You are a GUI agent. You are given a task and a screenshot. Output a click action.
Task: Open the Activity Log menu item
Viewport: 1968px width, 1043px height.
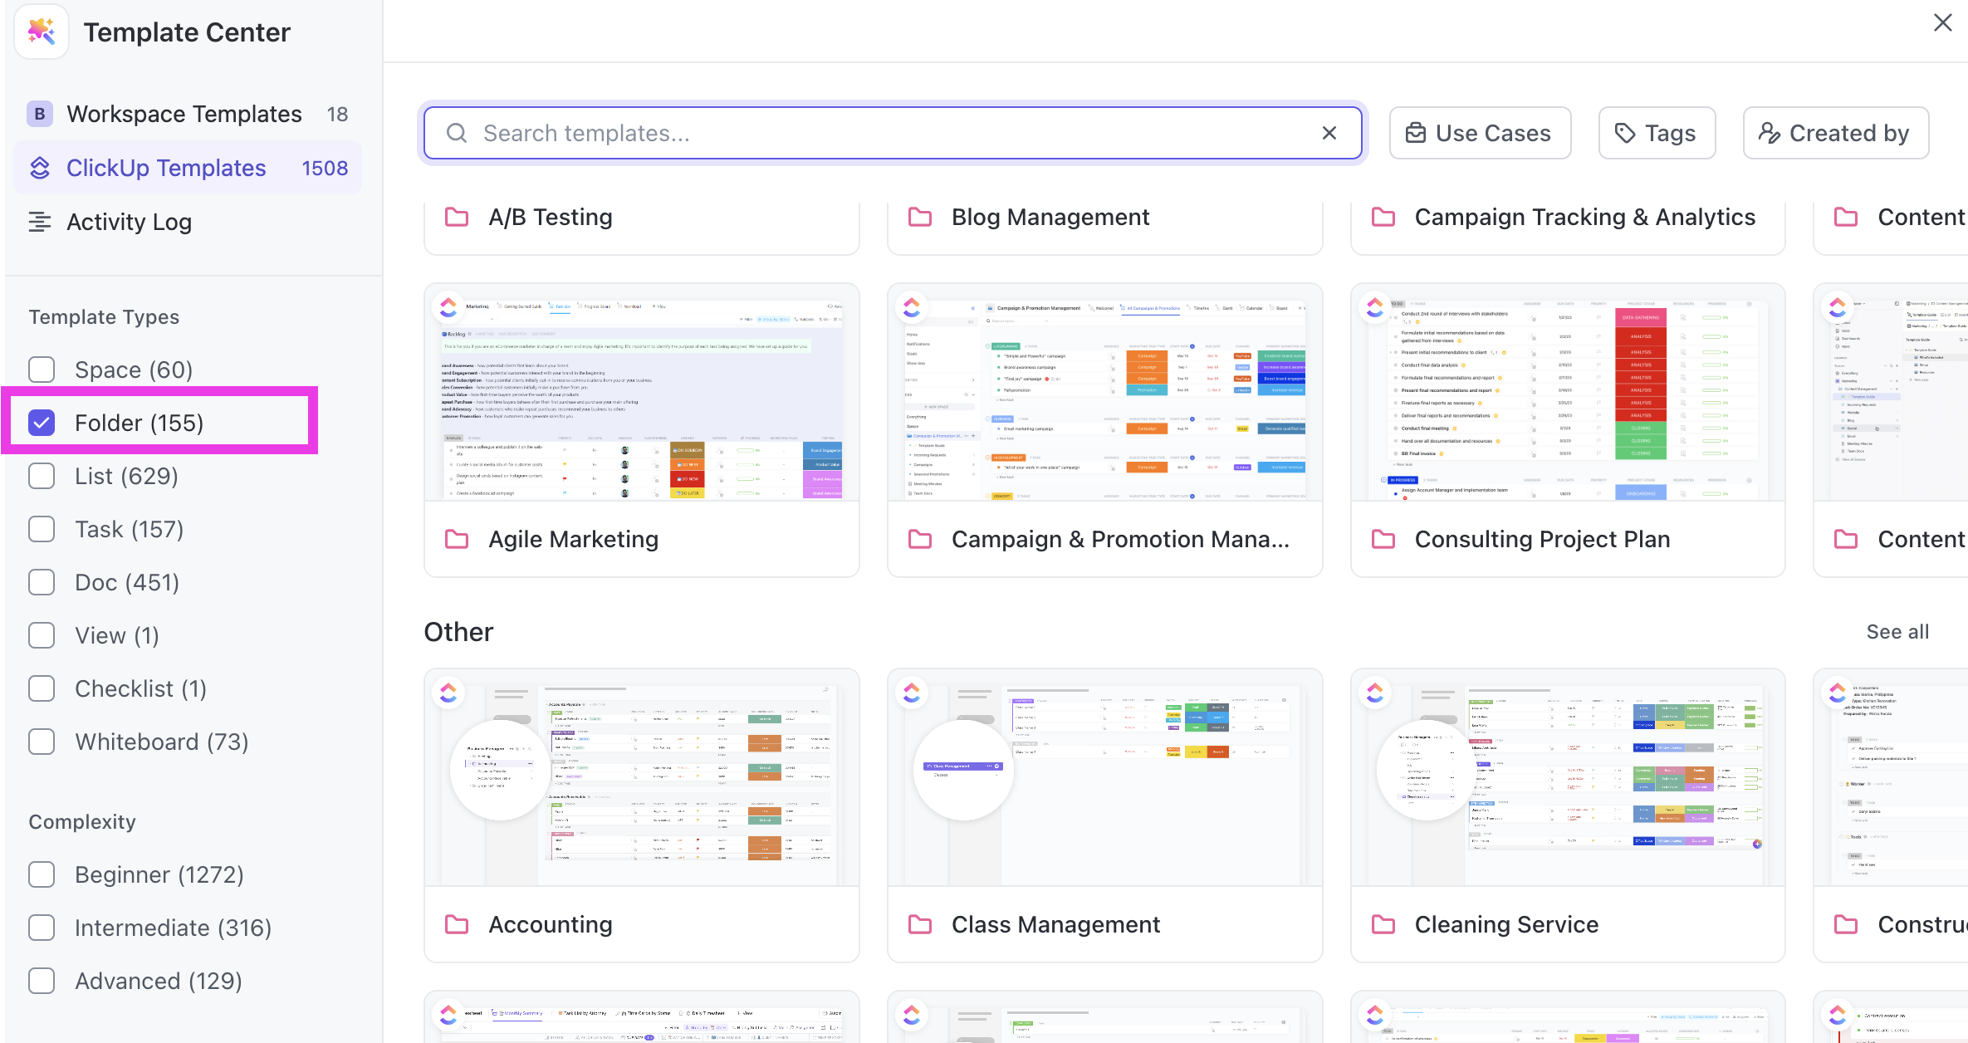(x=130, y=222)
